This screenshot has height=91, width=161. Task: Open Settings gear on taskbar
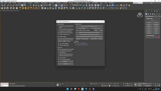pyautogui.click(x=93, y=89)
